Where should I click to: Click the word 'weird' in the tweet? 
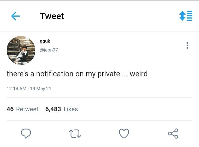click(138, 74)
